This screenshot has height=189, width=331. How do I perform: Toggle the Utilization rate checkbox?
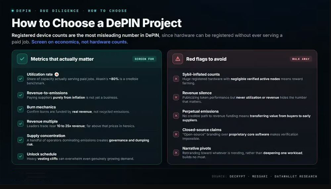pyautogui.click(x=21, y=79)
